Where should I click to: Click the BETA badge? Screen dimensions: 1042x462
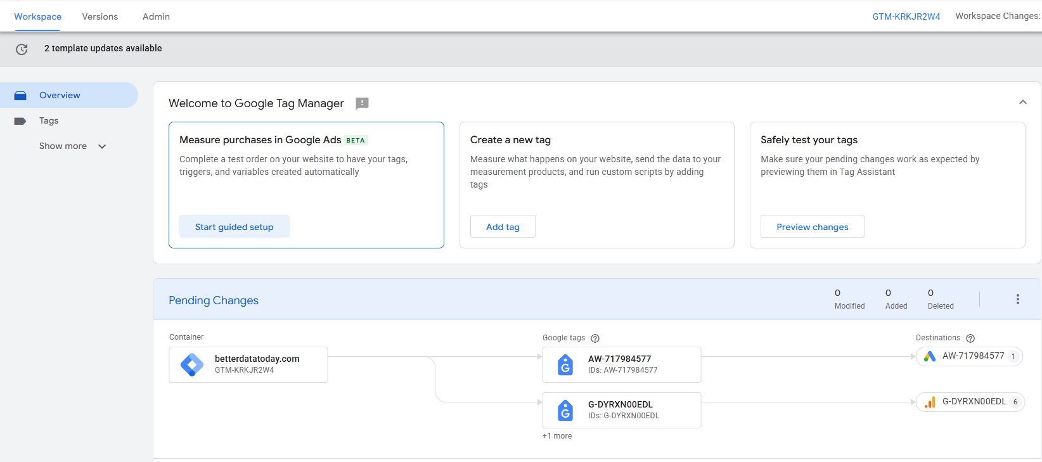(x=356, y=140)
